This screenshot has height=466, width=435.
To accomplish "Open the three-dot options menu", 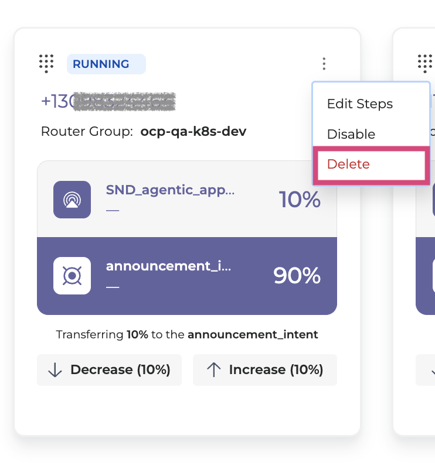I will pyautogui.click(x=324, y=64).
